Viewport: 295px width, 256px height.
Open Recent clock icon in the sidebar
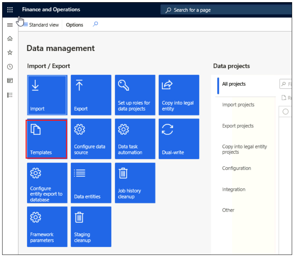click(x=10, y=67)
